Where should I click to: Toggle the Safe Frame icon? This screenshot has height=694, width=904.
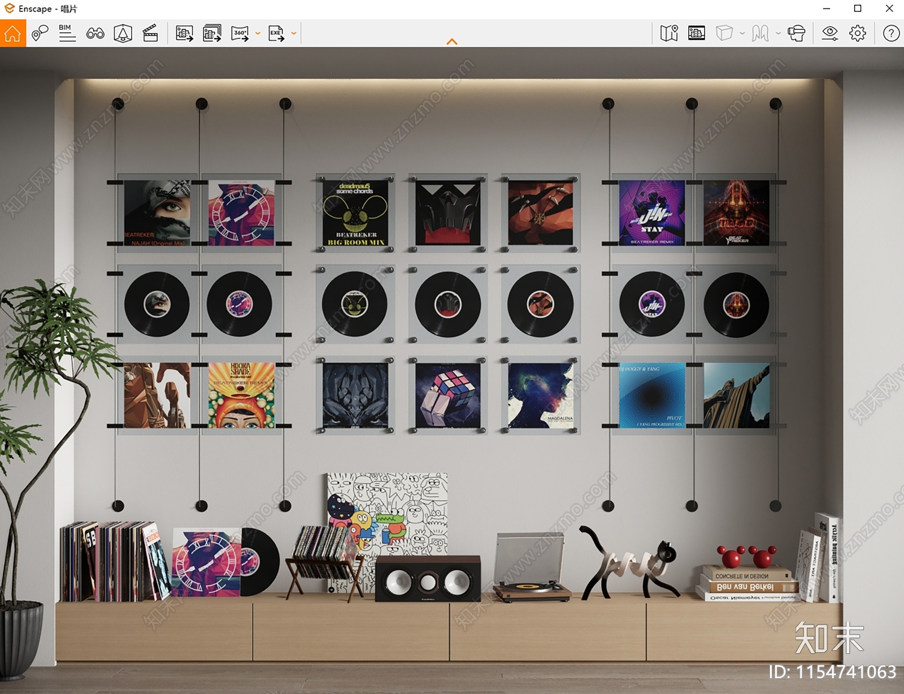(x=697, y=33)
